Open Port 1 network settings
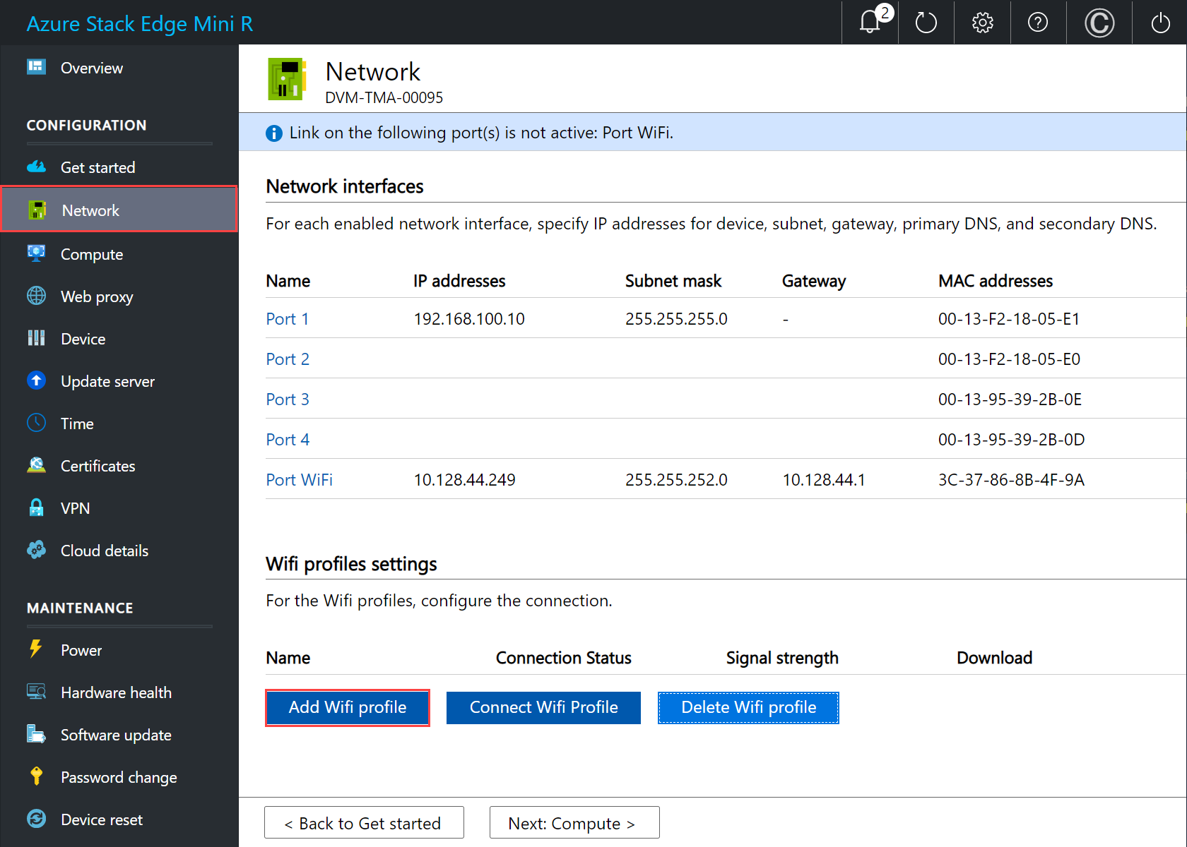 click(287, 318)
